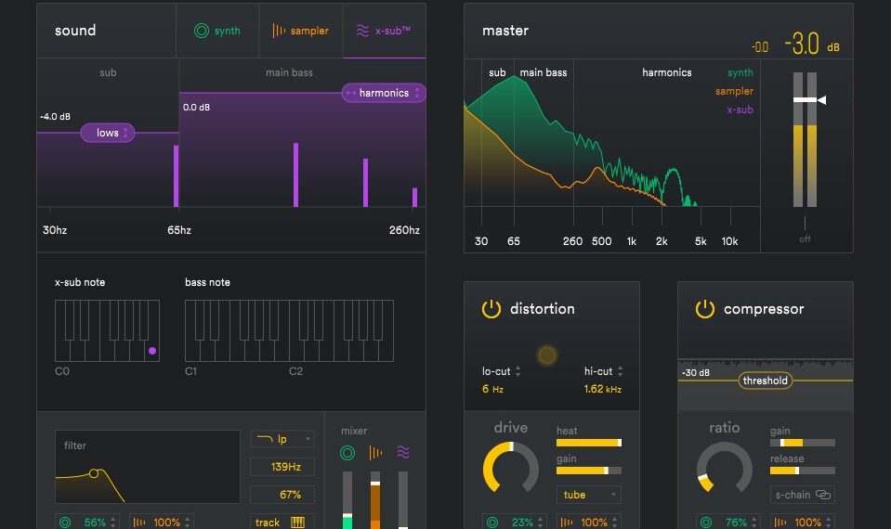Switch to the sampler tab
The height and width of the screenshot is (529, 891).
301,31
